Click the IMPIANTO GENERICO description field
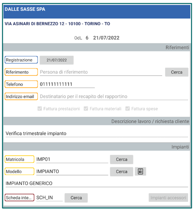Viewport: 195px width, 211px height. tap(97, 183)
